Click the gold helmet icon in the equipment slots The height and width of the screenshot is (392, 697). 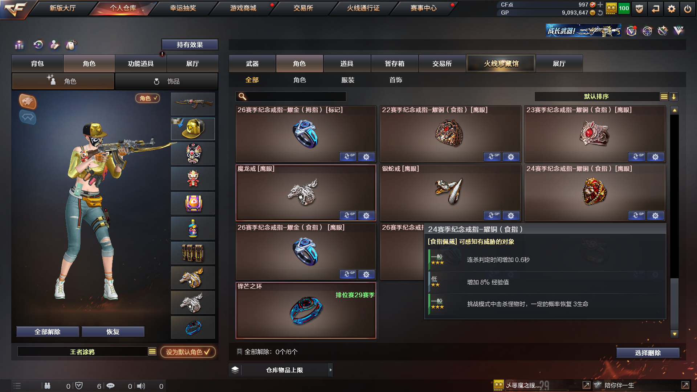[193, 129]
